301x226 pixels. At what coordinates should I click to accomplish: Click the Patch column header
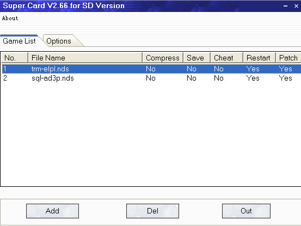[288, 58]
